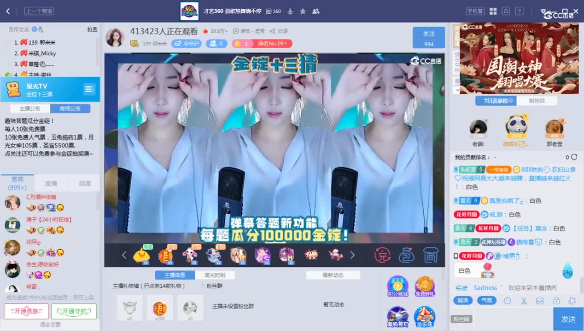This screenshot has height=331, width=584.
Task: Open the members icon in title bar
Action: (x=316, y=11)
